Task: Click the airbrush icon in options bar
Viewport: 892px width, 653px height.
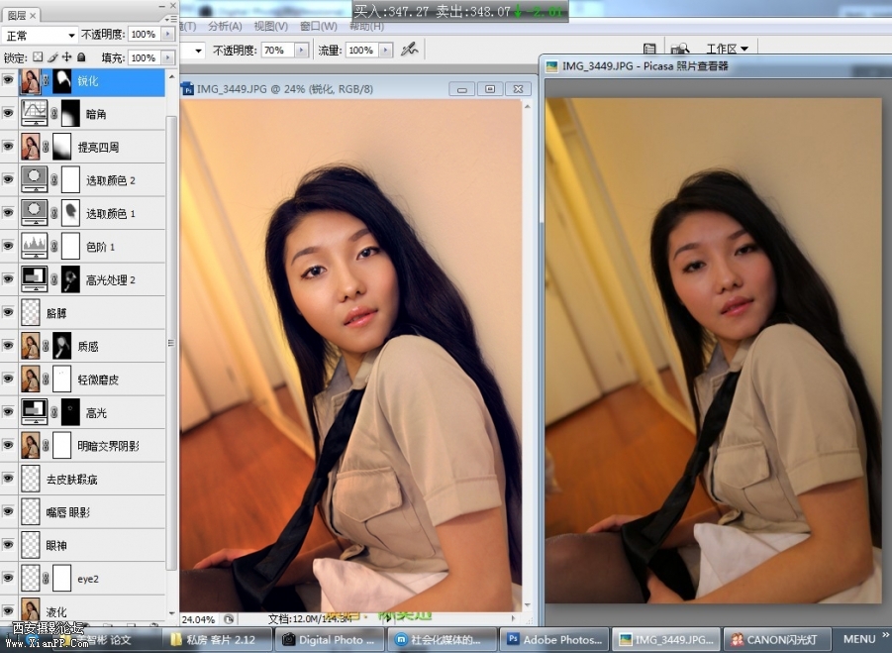Action: 409,50
